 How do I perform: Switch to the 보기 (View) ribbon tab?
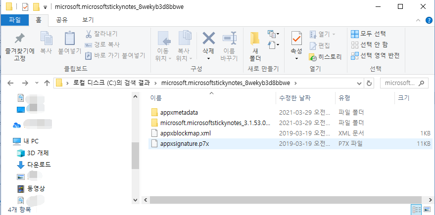88,20
